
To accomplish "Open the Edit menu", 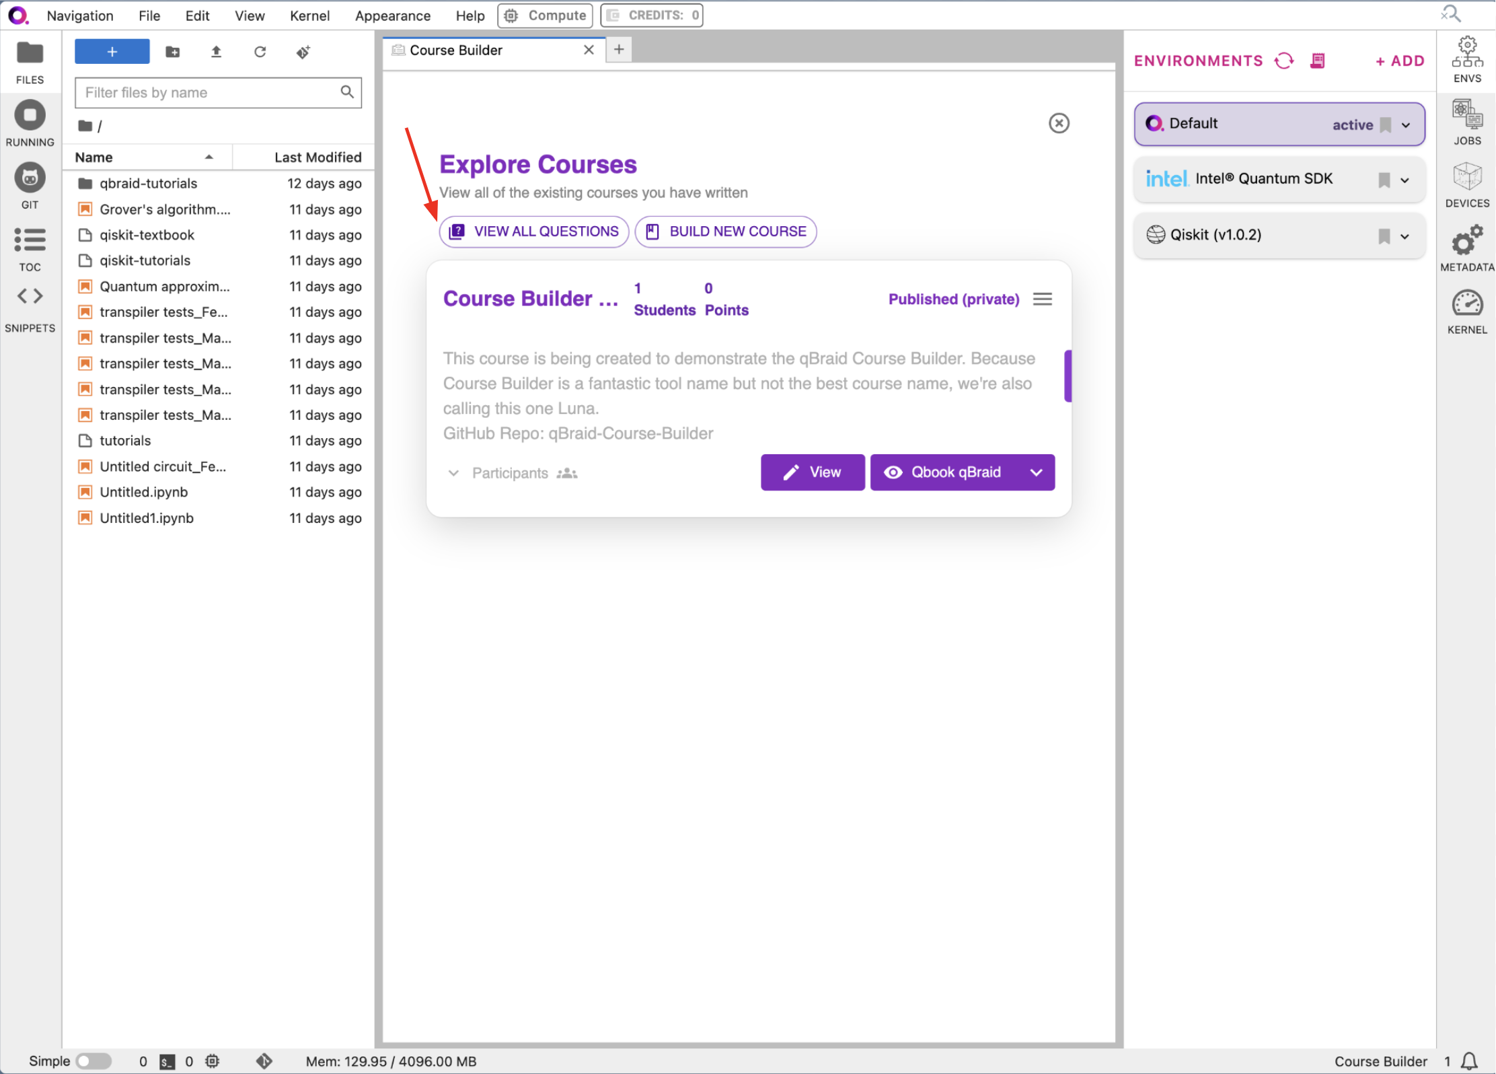I will click(197, 15).
